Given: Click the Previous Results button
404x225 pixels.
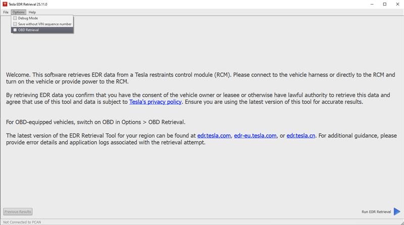Looking at the screenshot, I should click(18, 212).
